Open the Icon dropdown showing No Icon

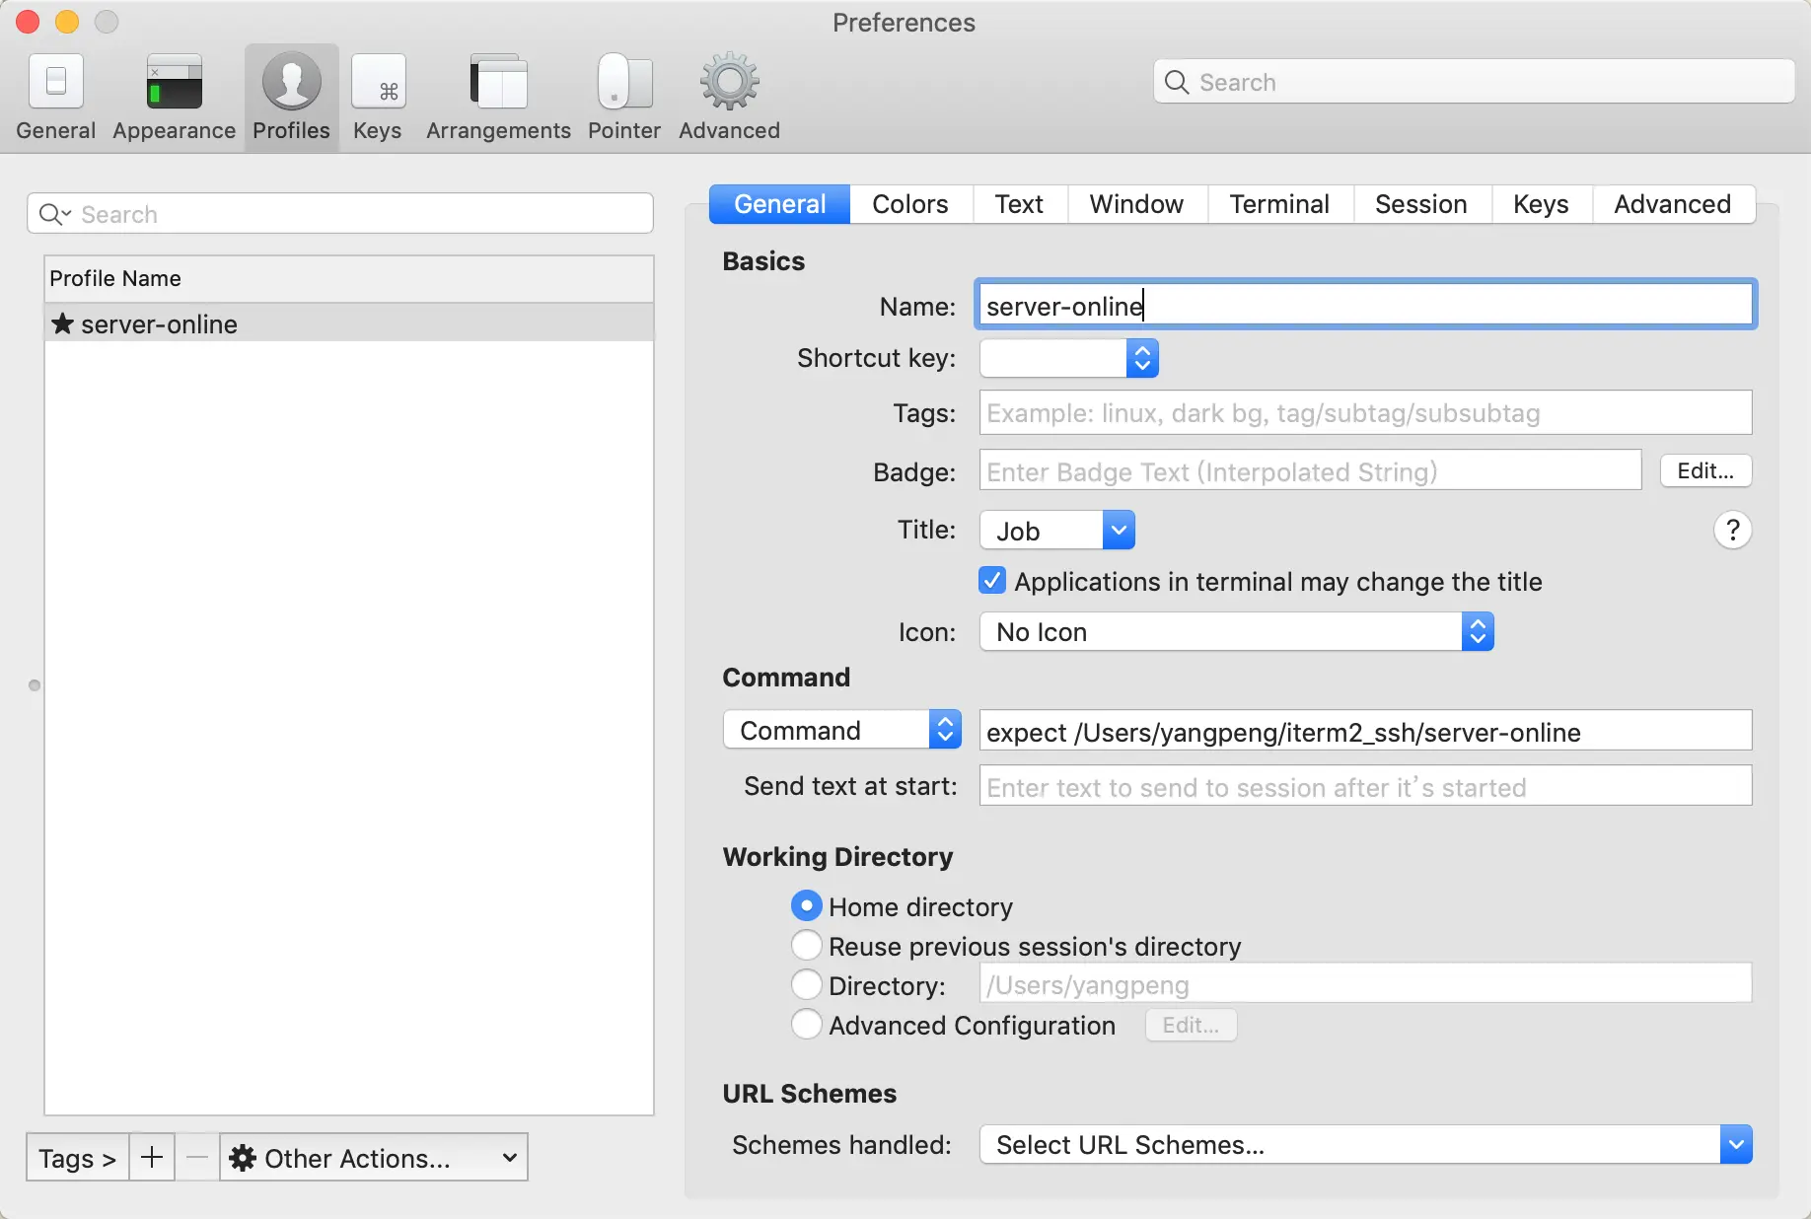point(1237,631)
